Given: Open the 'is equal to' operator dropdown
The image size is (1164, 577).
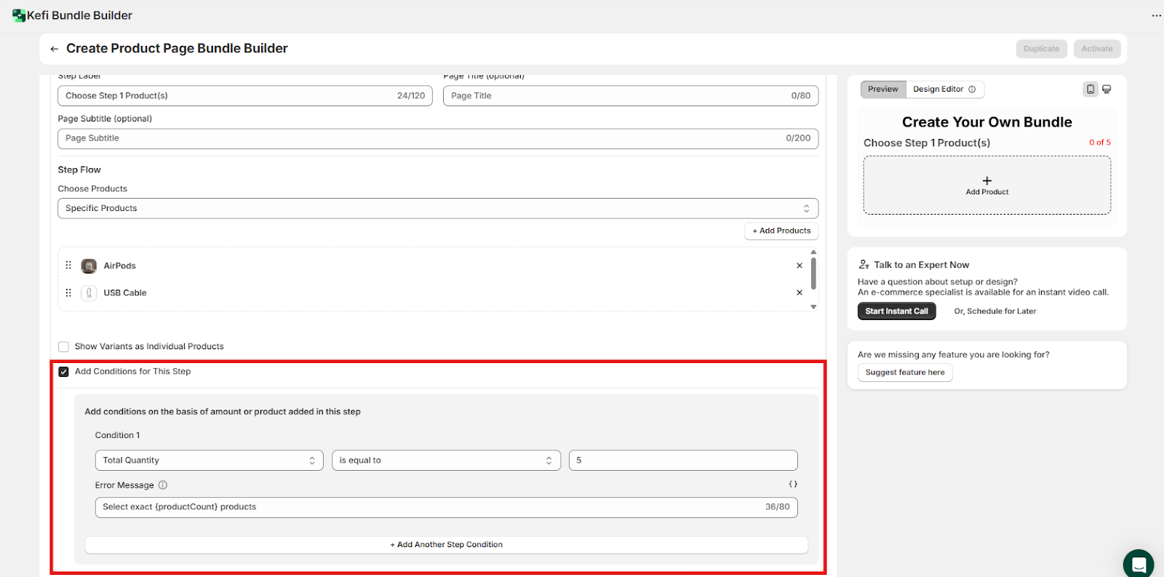Looking at the screenshot, I should tap(445, 461).
